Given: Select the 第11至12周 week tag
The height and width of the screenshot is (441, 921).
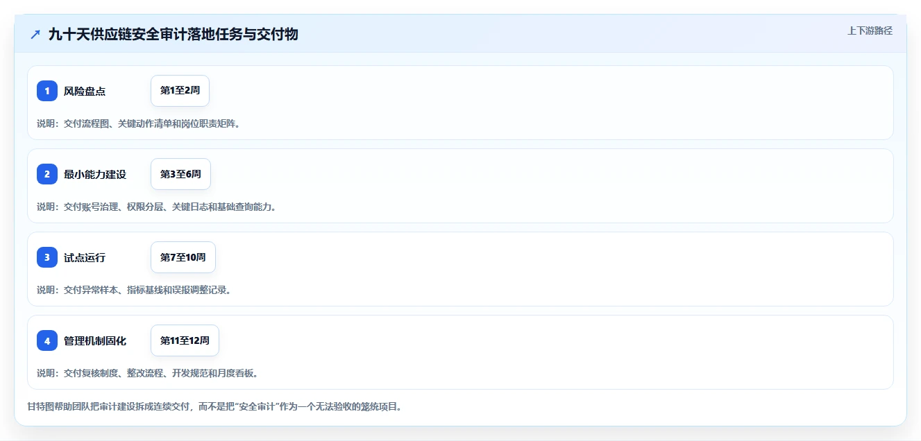Looking at the screenshot, I should click(x=185, y=340).
